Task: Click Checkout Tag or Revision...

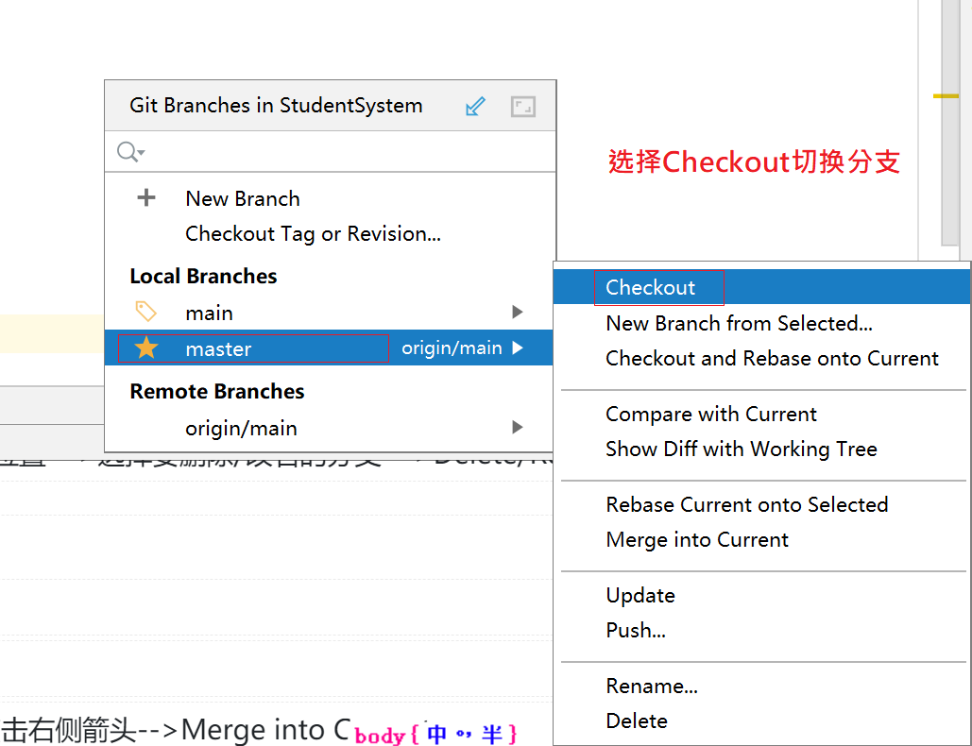Action: pos(313,234)
